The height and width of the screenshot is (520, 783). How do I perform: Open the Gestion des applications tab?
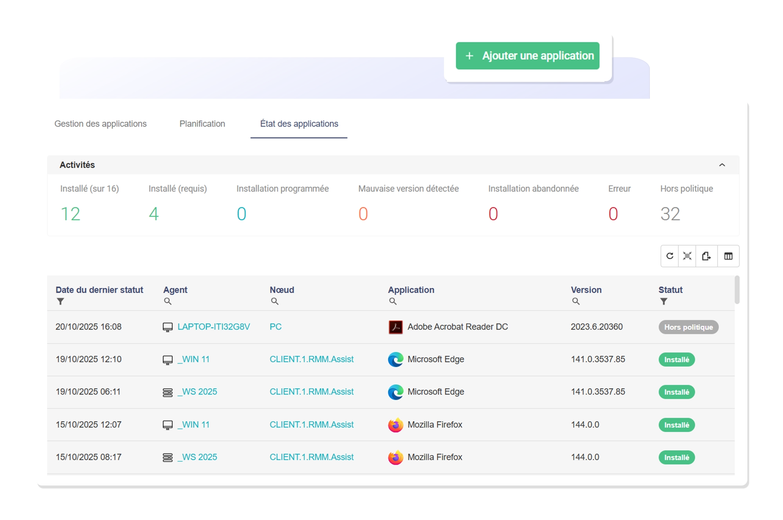(101, 124)
